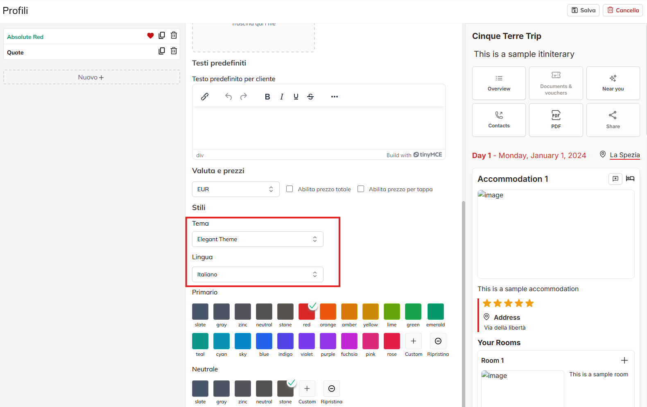
Task: Apply strikethrough formatting in editor
Action: click(310, 97)
